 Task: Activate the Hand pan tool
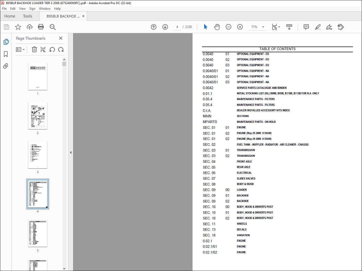click(x=217, y=27)
